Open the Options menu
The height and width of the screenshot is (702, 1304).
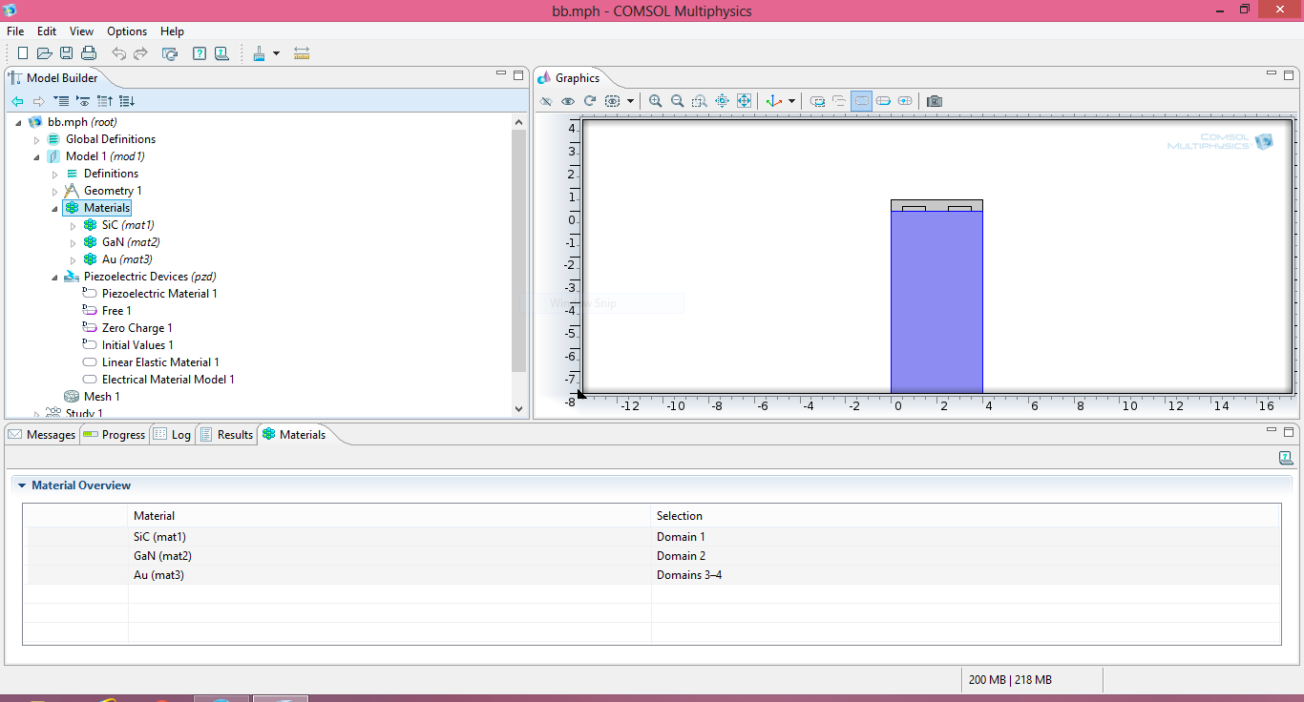[127, 31]
